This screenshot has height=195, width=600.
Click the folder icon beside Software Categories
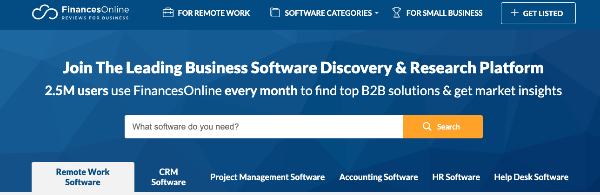(275, 13)
